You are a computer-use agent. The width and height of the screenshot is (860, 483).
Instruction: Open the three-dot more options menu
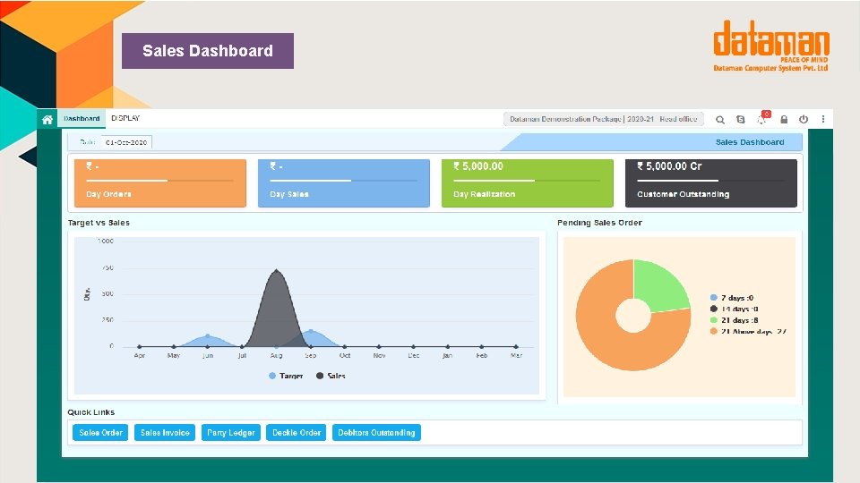(x=822, y=119)
